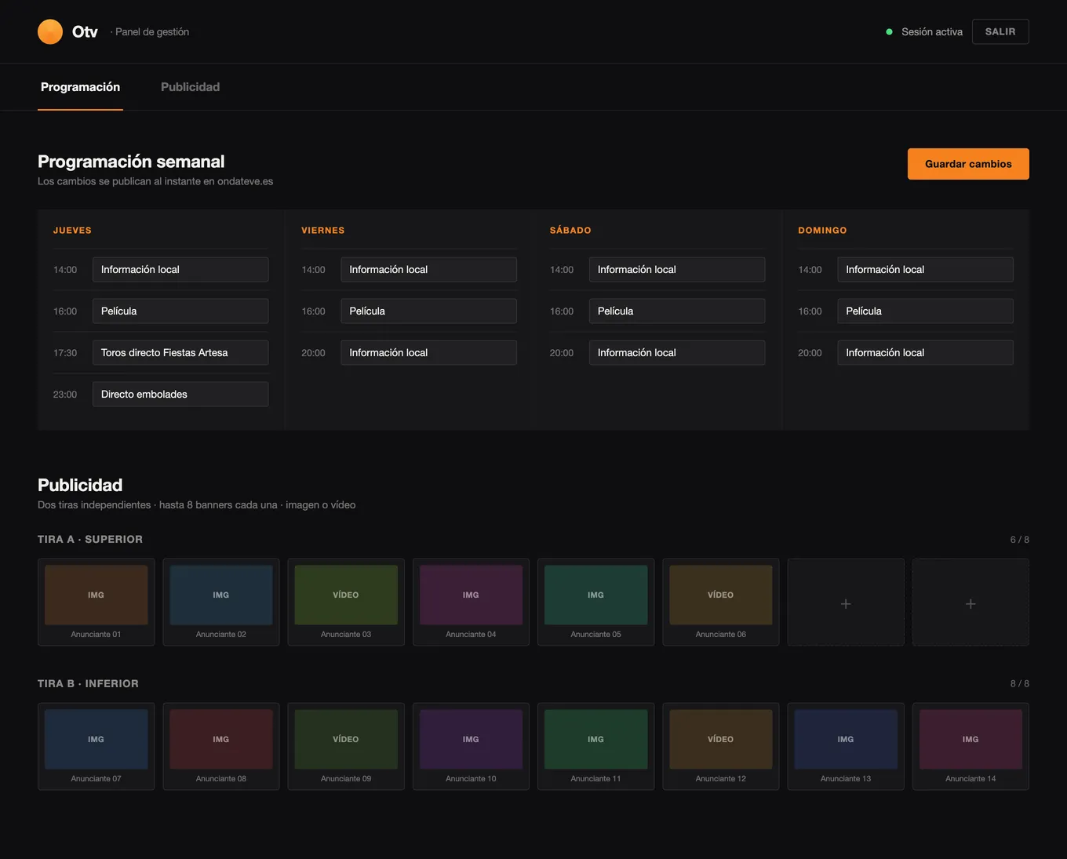The height and width of the screenshot is (859, 1067).
Task: Select the Anunciante 10 image banner
Action: click(x=471, y=747)
